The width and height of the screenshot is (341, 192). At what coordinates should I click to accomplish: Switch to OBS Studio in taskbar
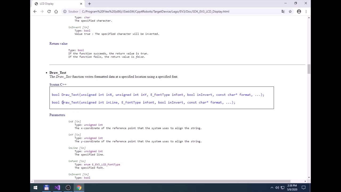tap(68, 188)
